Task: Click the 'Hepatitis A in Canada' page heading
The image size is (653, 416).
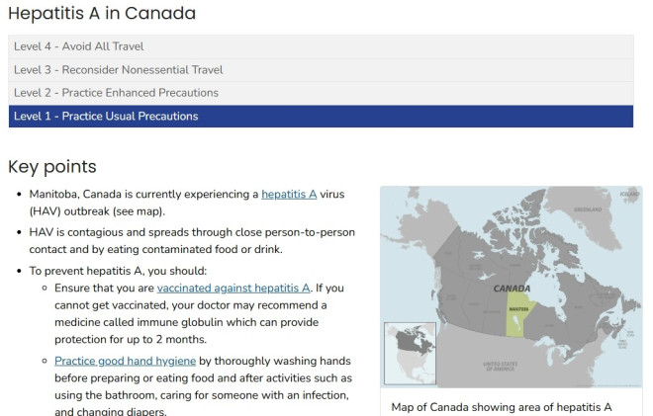Action: [x=102, y=13]
